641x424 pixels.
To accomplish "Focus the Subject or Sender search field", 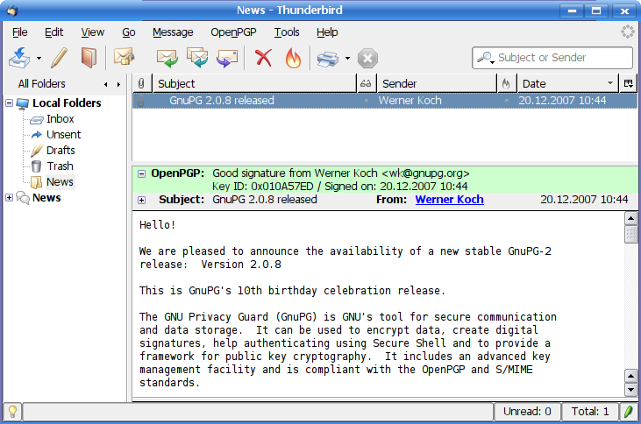I will point(552,58).
